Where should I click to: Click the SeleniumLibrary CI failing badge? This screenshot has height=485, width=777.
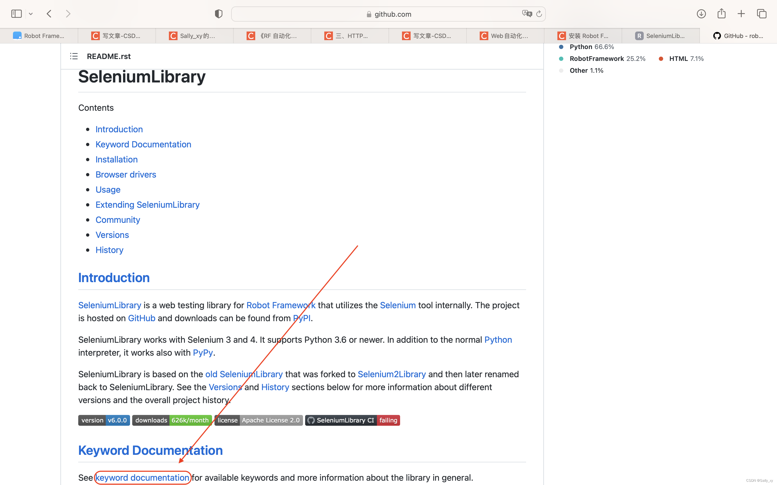pyautogui.click(x=353, y=420)
